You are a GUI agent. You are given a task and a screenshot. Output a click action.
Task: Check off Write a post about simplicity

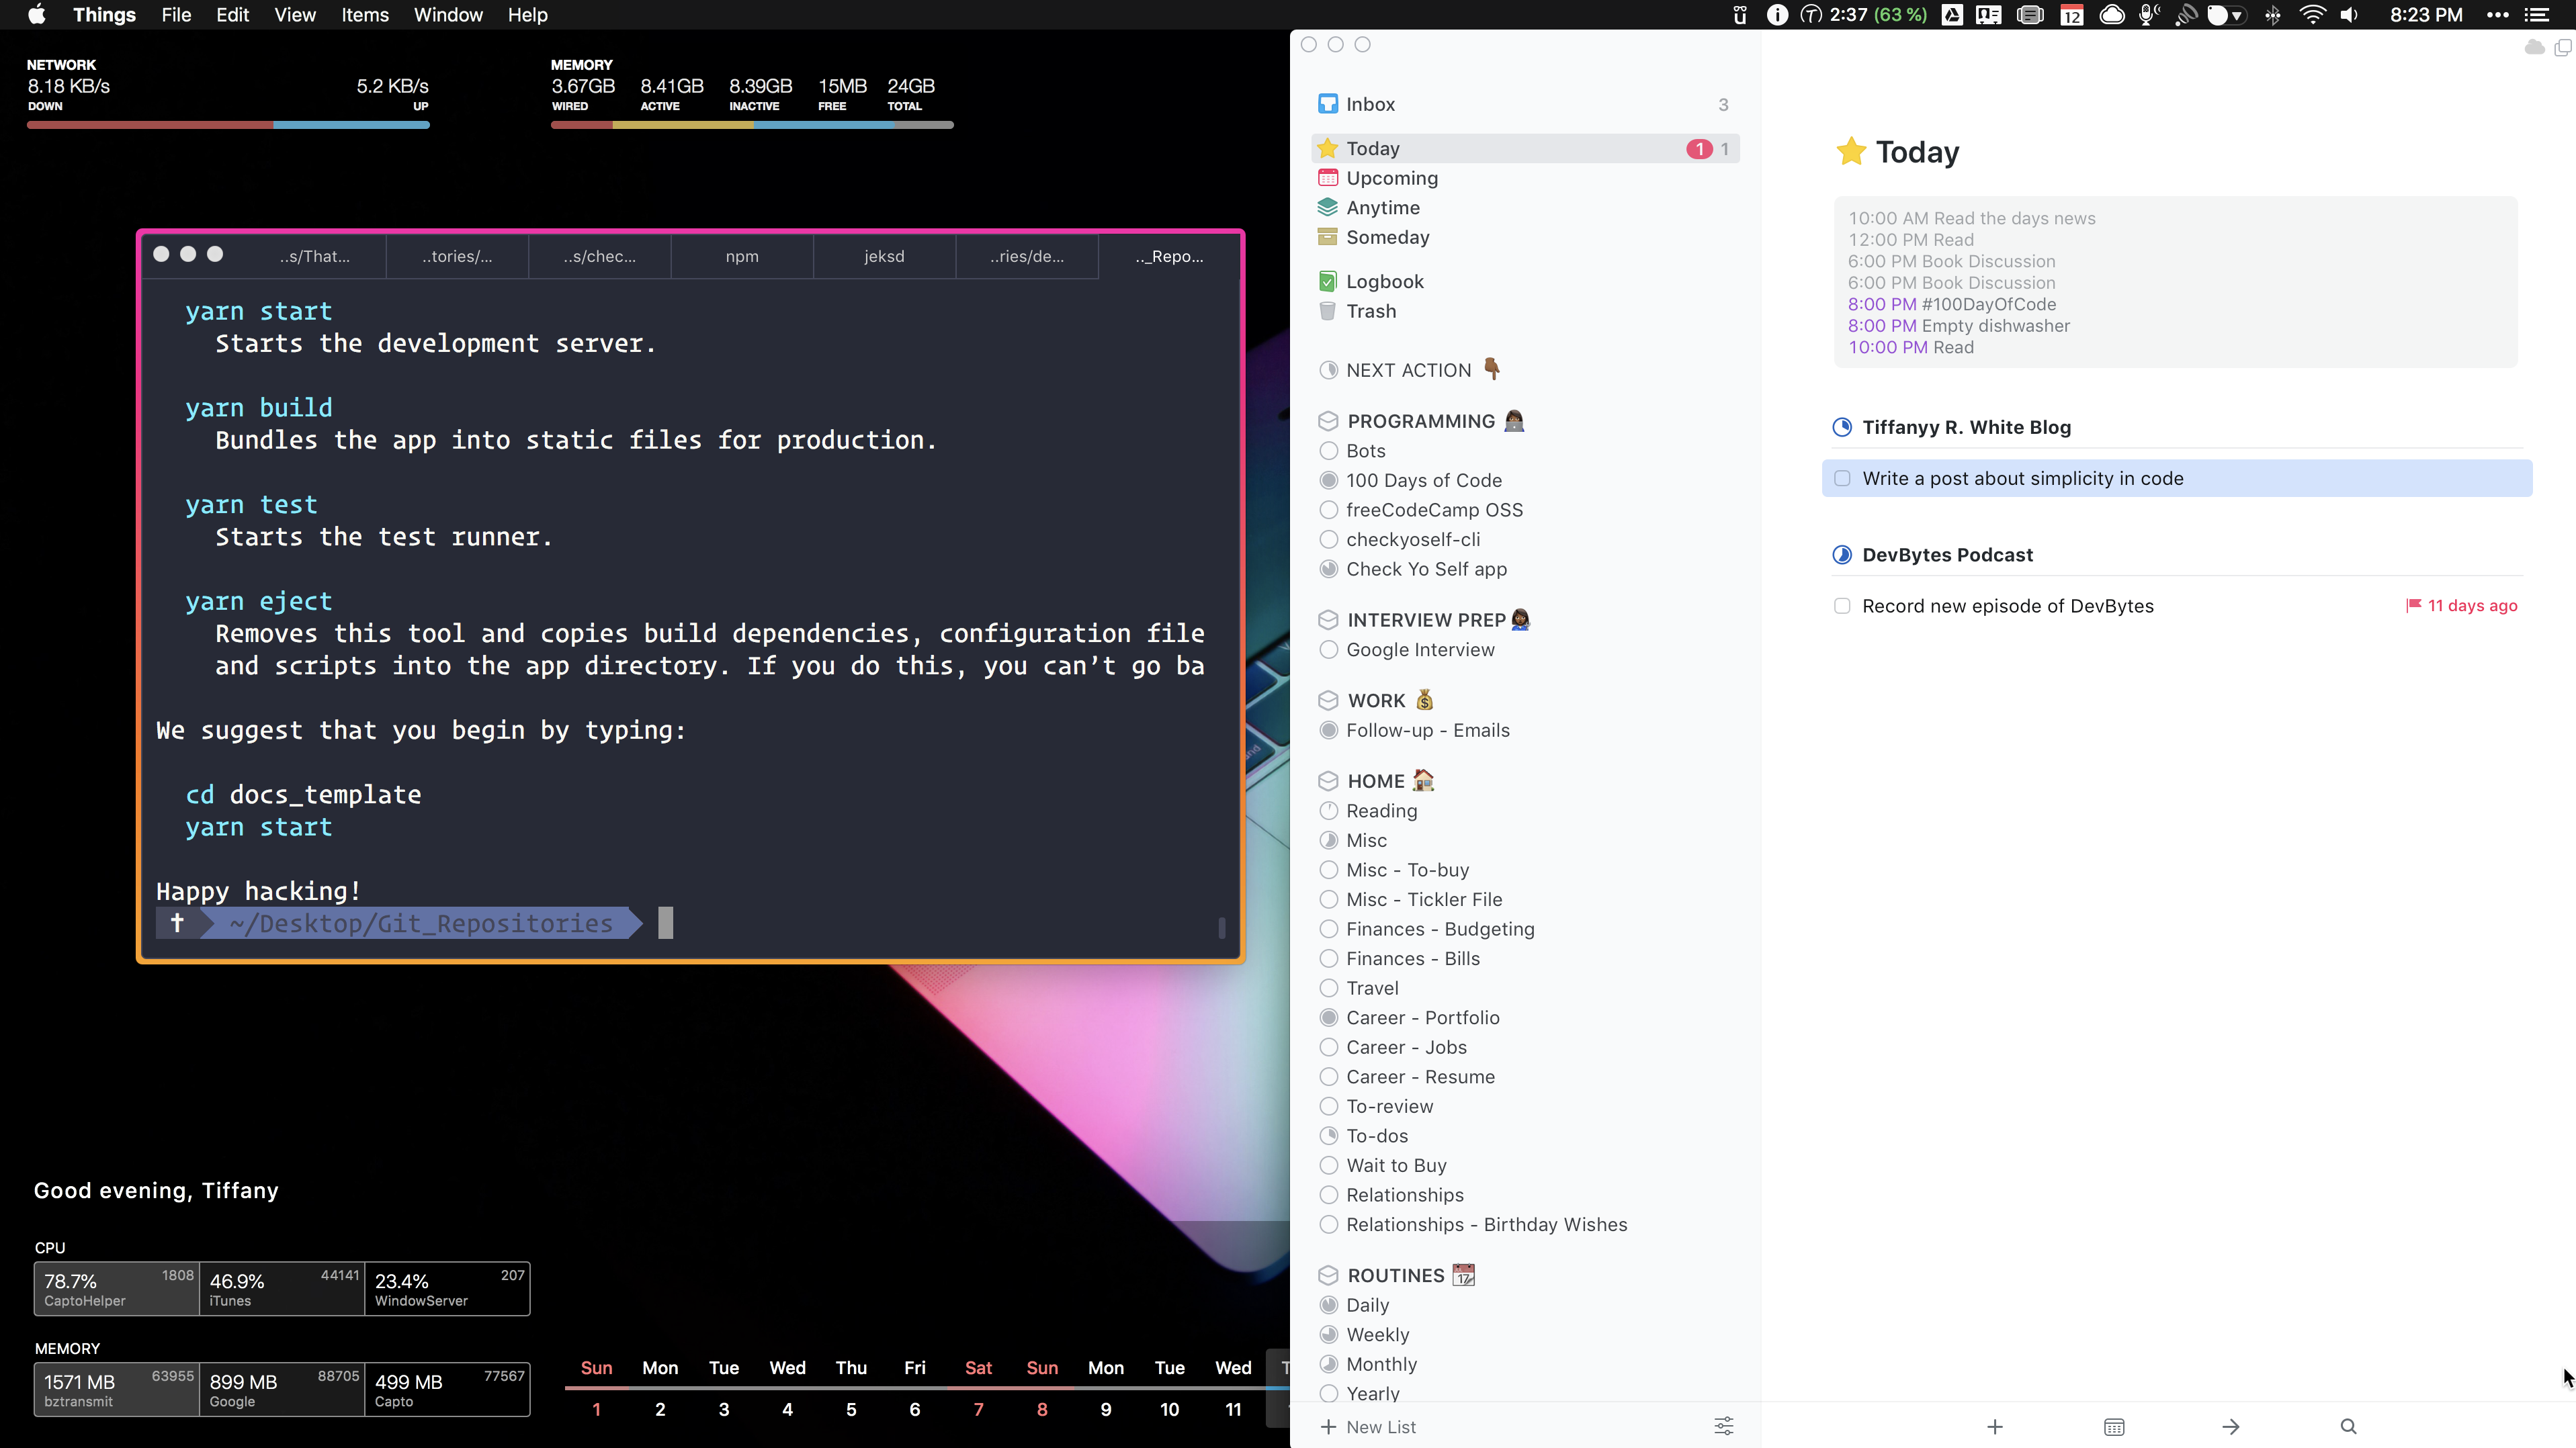(x=1842, y=479)
